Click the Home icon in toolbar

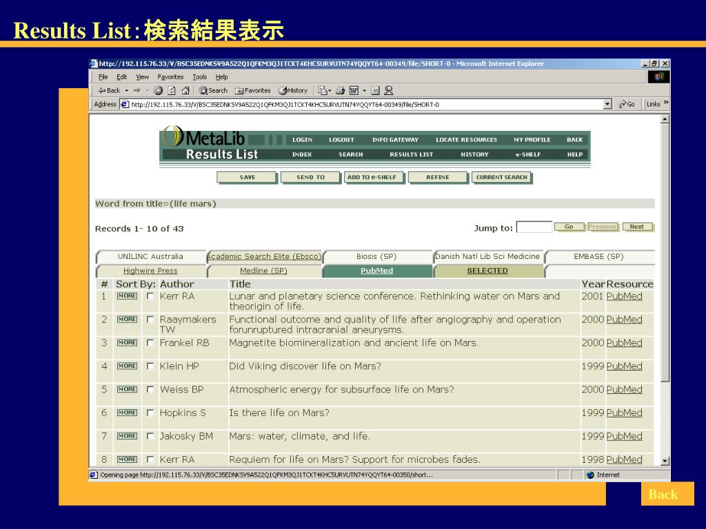click(x=185, y=90)
